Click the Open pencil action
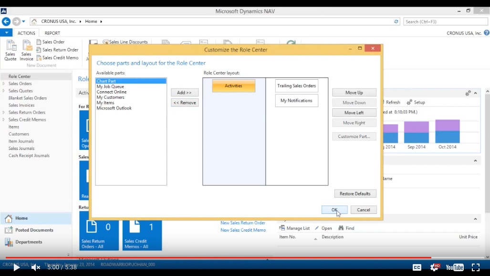The height and width of the screenshot is (276, 490). [x=323, y=228]
